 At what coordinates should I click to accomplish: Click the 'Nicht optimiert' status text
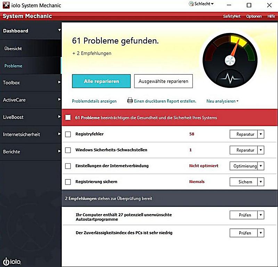pyautogui.click(x=204, y=166)
